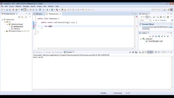This screenshot has width=174, height=98.
Task: Open the Run button dropdown arrow
Action: tap(54, 10)
